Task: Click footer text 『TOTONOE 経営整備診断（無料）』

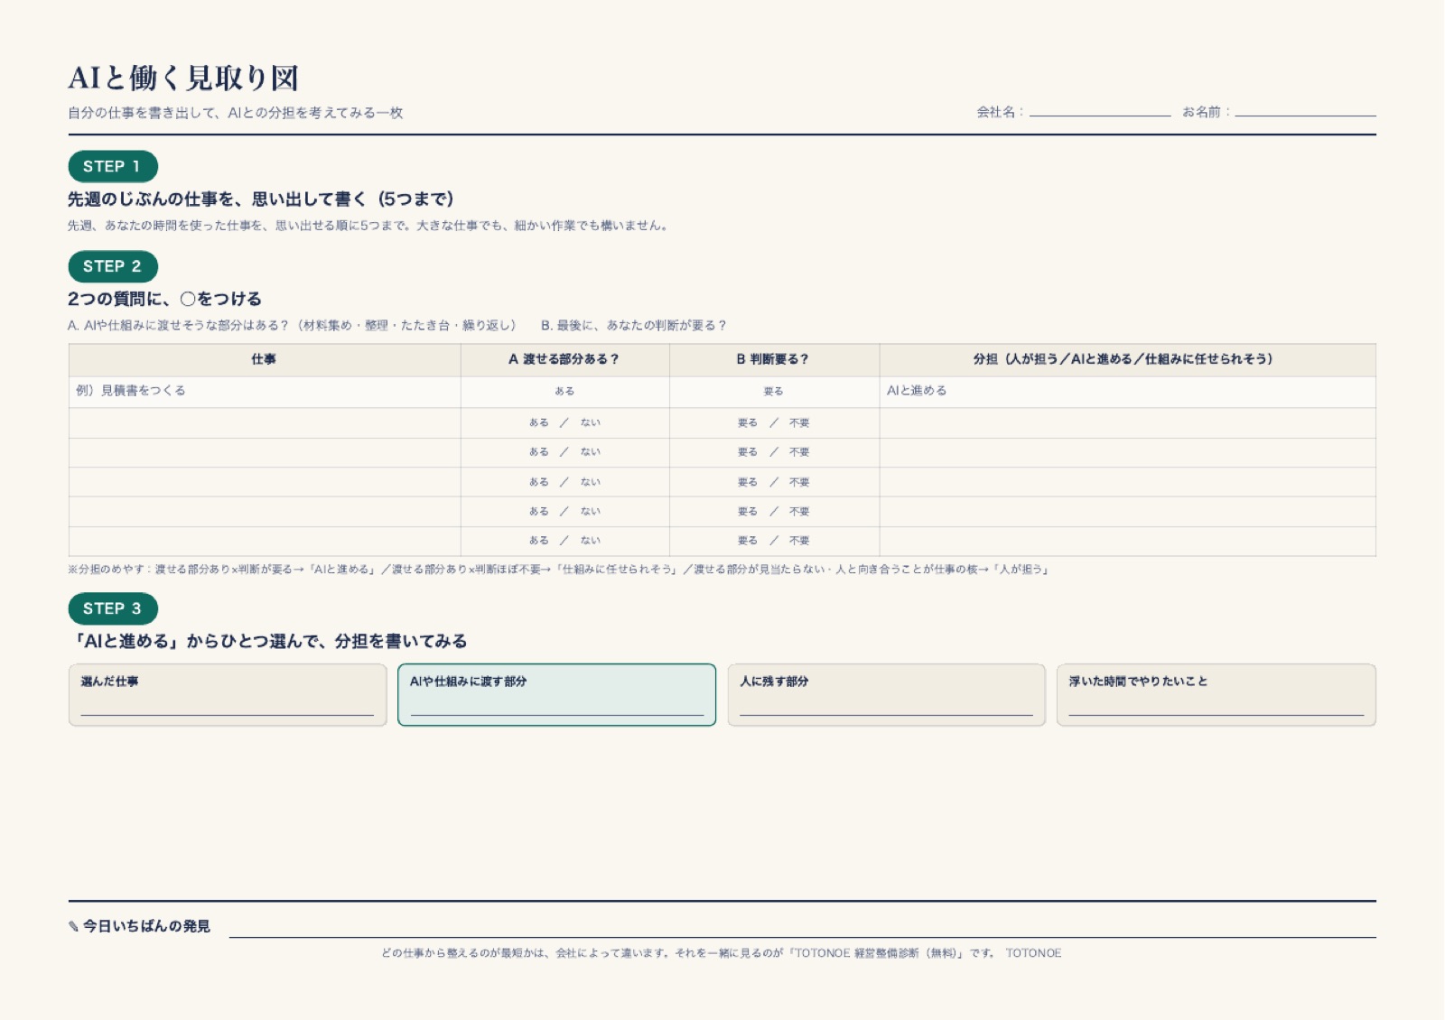Action: 876,953
